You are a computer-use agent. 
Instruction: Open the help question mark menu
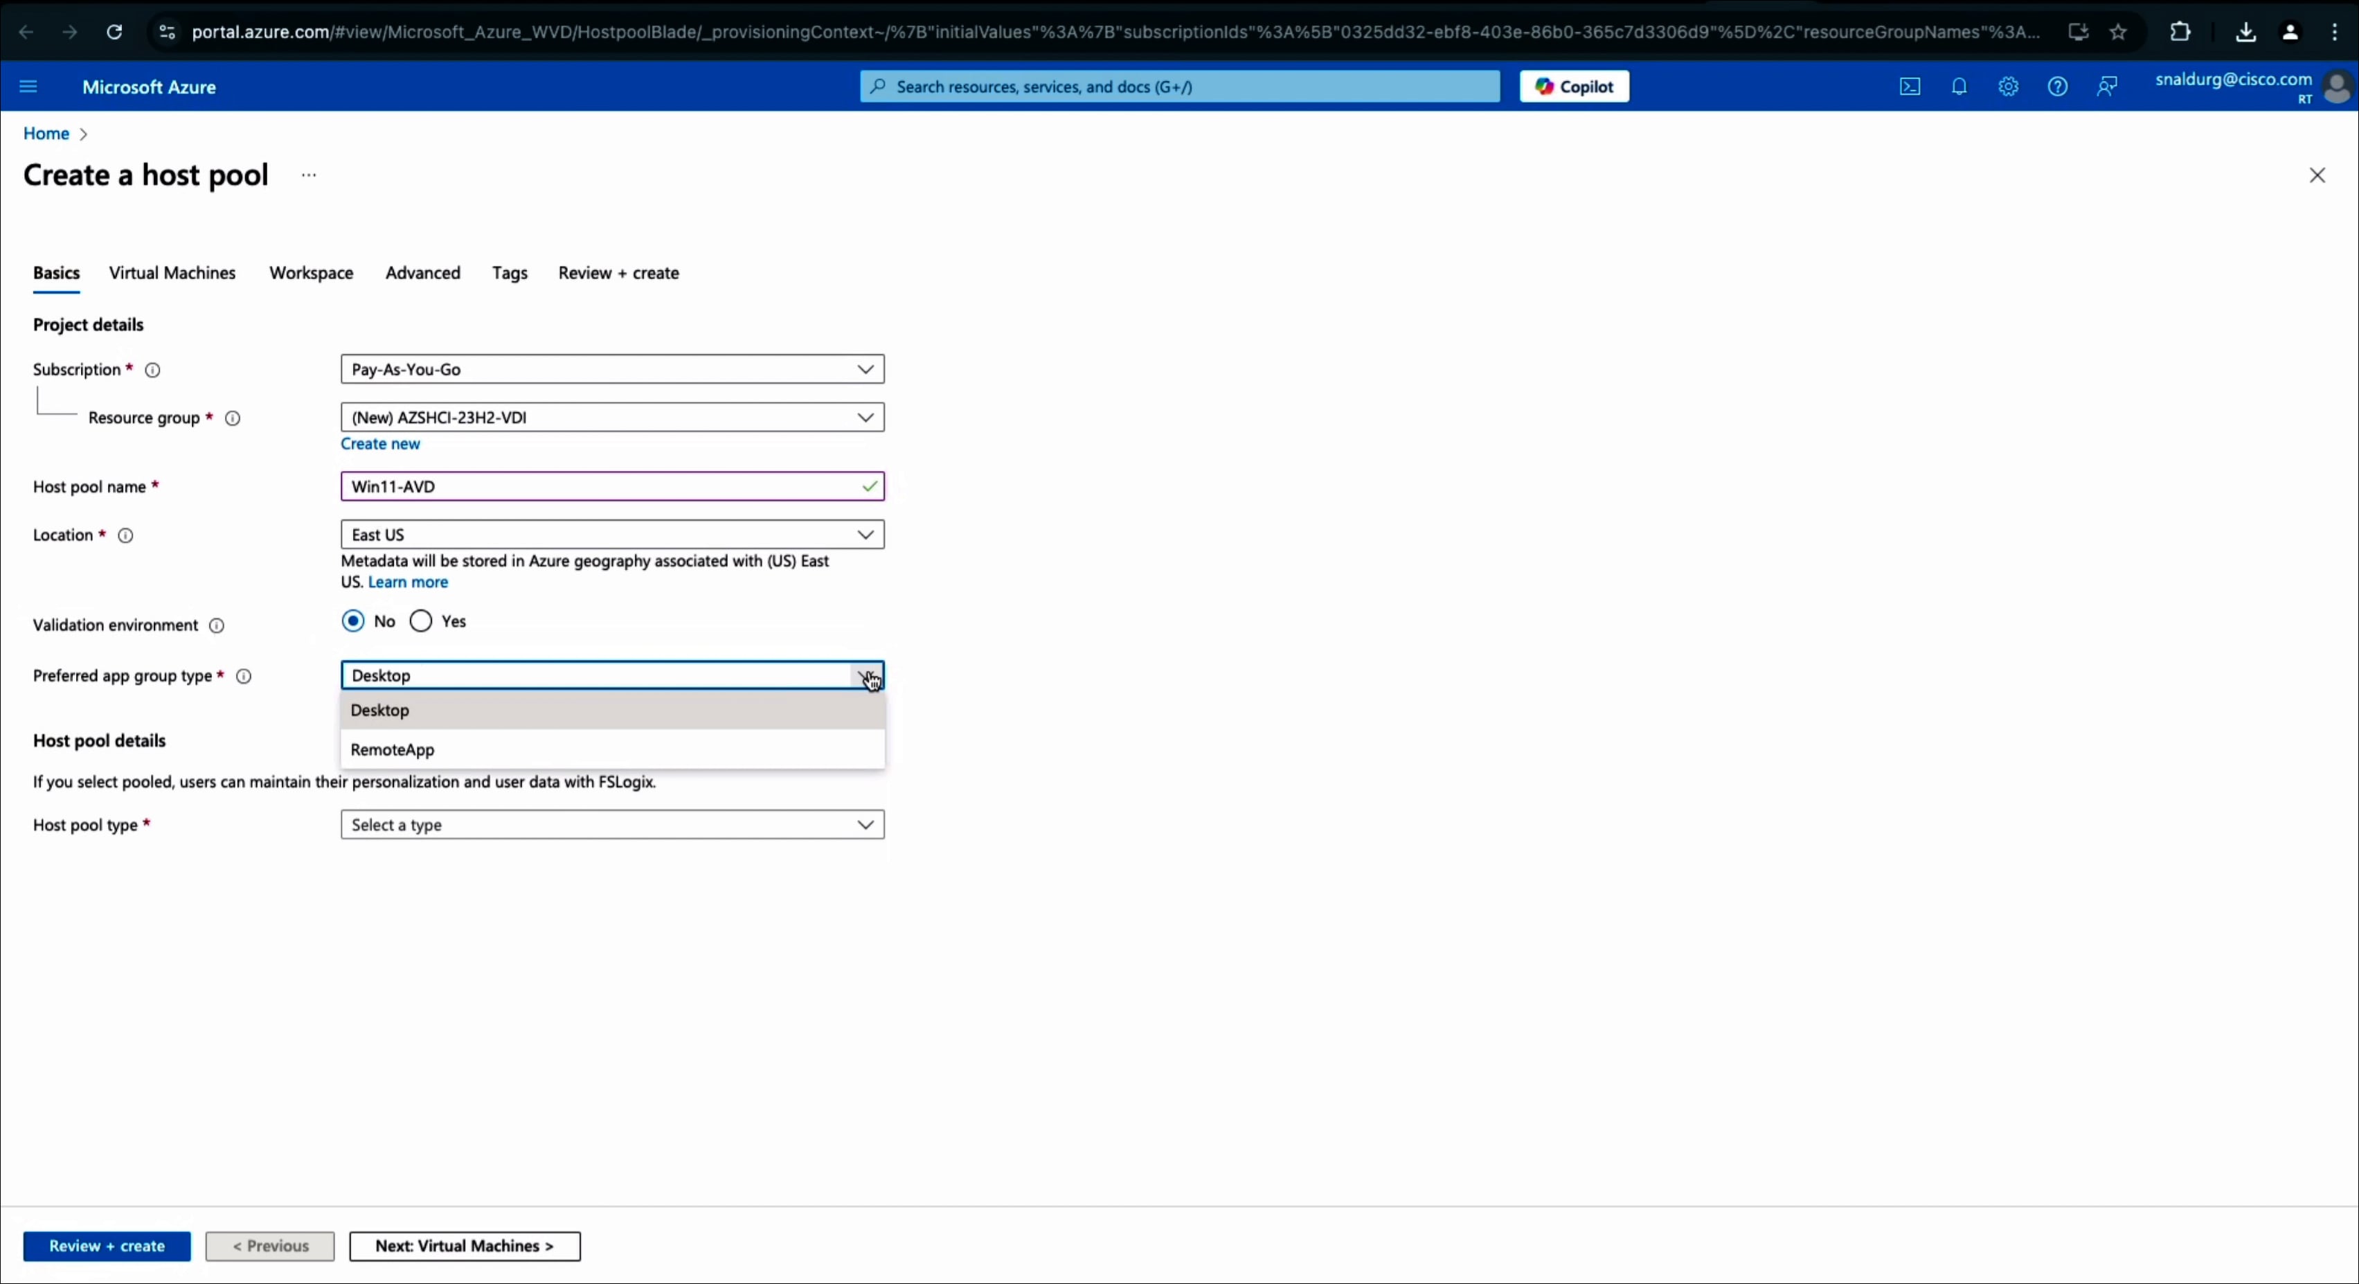tap(2058, 87)
